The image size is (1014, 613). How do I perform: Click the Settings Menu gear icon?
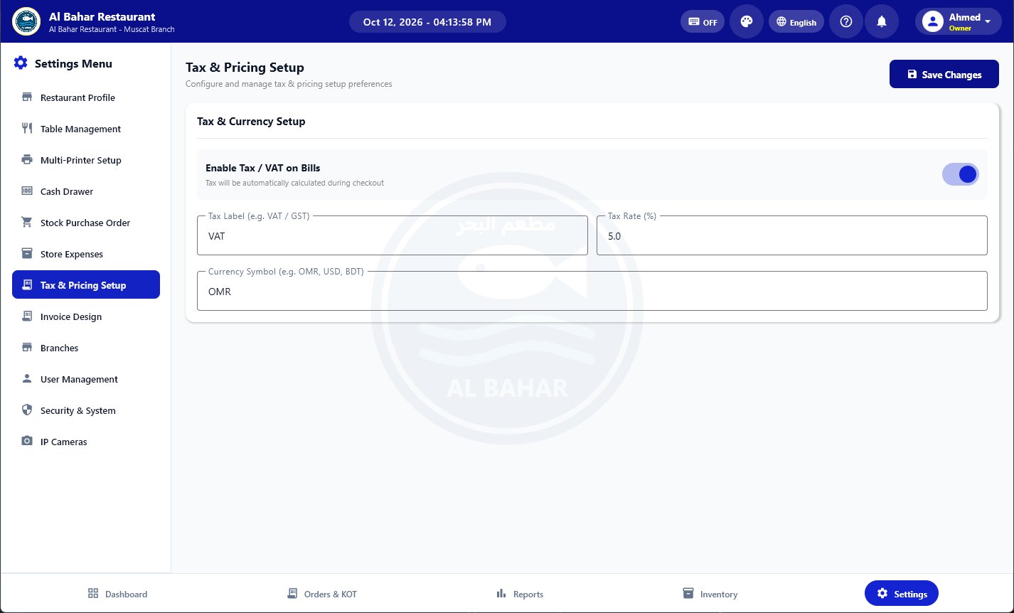click(21, 63)
